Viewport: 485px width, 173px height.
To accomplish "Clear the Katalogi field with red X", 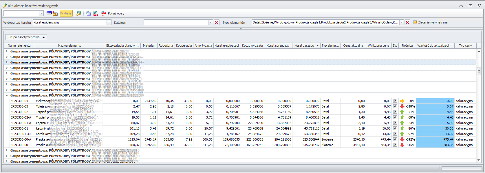I will tap(217, 22).
